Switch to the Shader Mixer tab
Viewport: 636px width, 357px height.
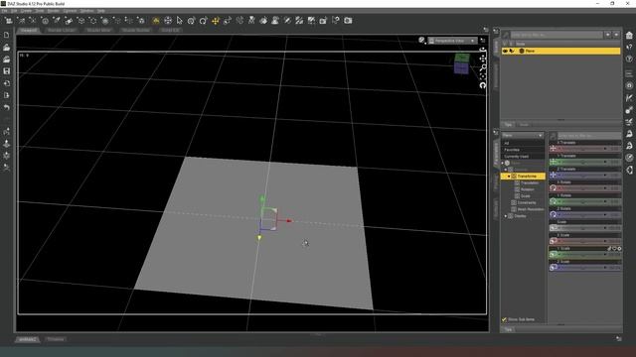[99, 31]
